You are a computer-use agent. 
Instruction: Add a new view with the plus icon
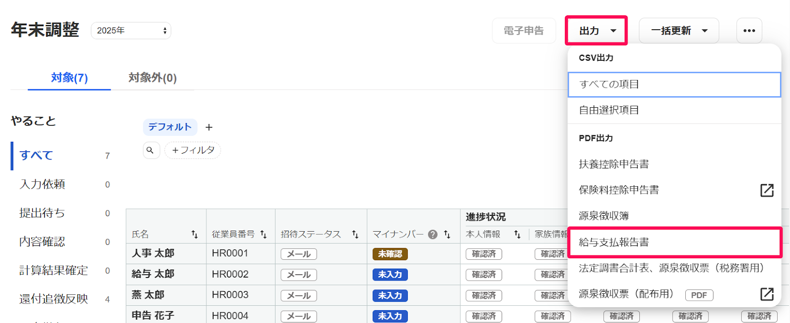click(209, 127)
